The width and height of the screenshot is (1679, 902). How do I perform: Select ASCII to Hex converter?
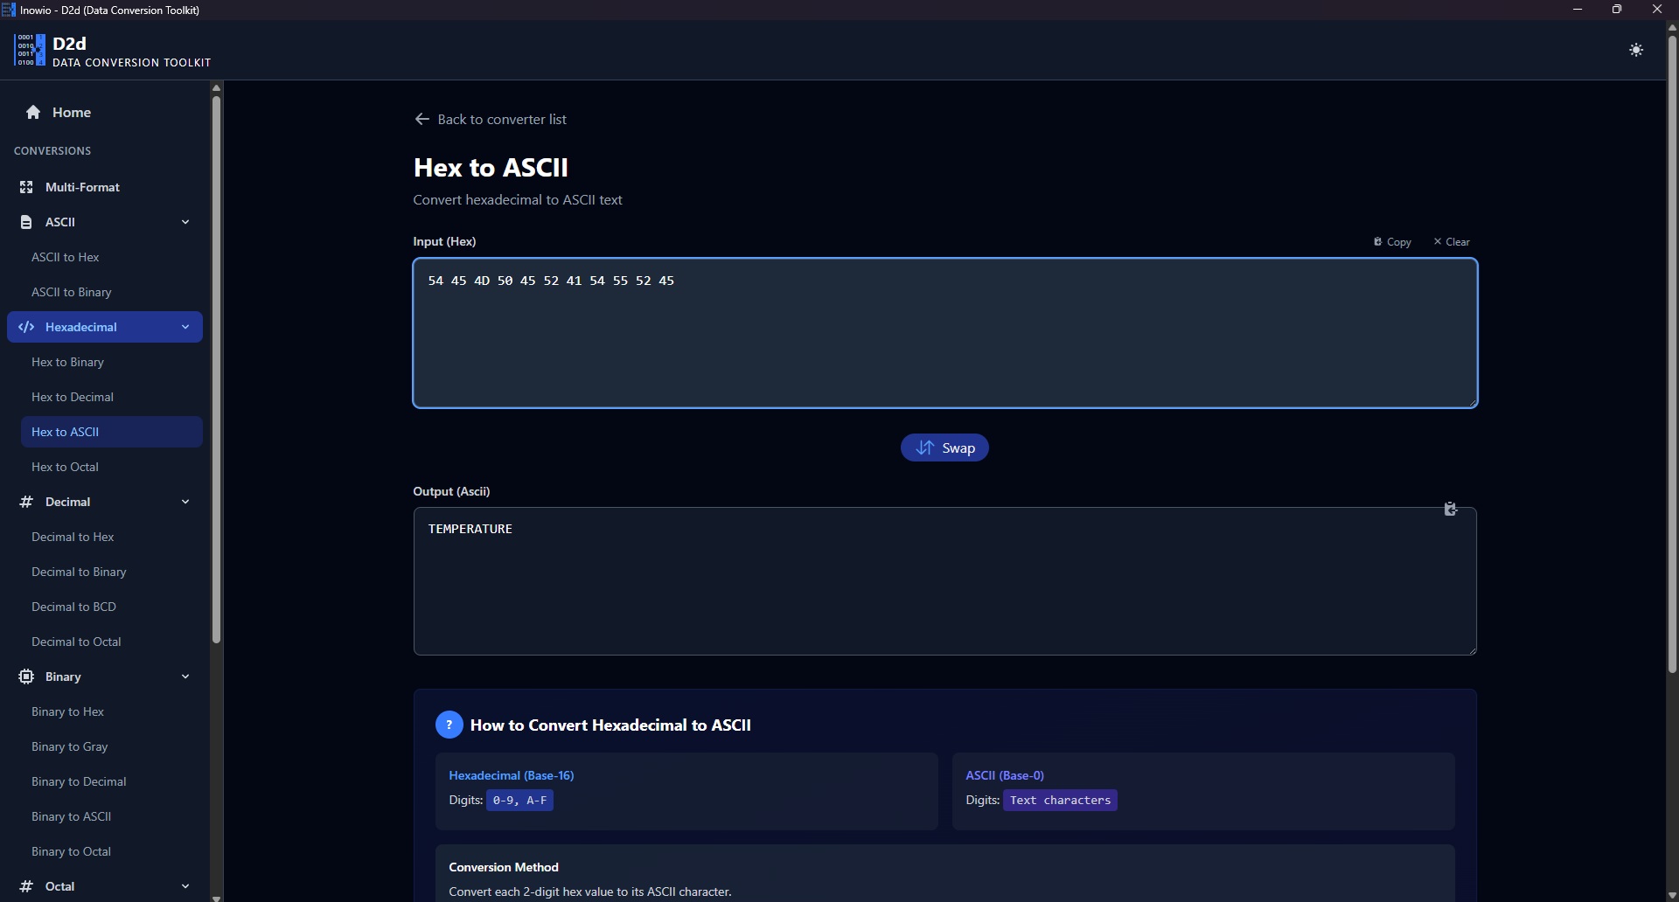(112, 257)
